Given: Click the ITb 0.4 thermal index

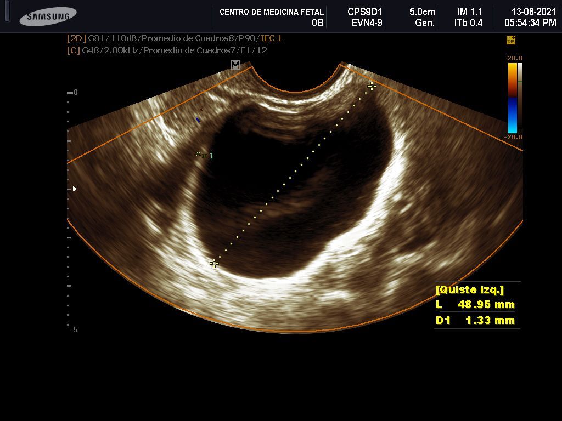Looking at the screenshot, I should pos(469,23).
